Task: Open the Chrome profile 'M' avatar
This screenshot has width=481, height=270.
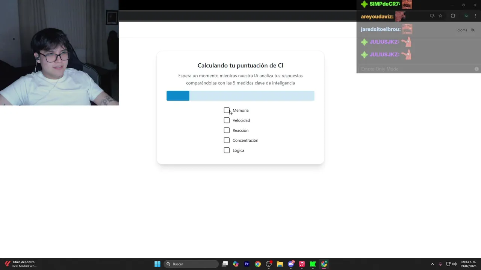Action: tap(466, 16)
